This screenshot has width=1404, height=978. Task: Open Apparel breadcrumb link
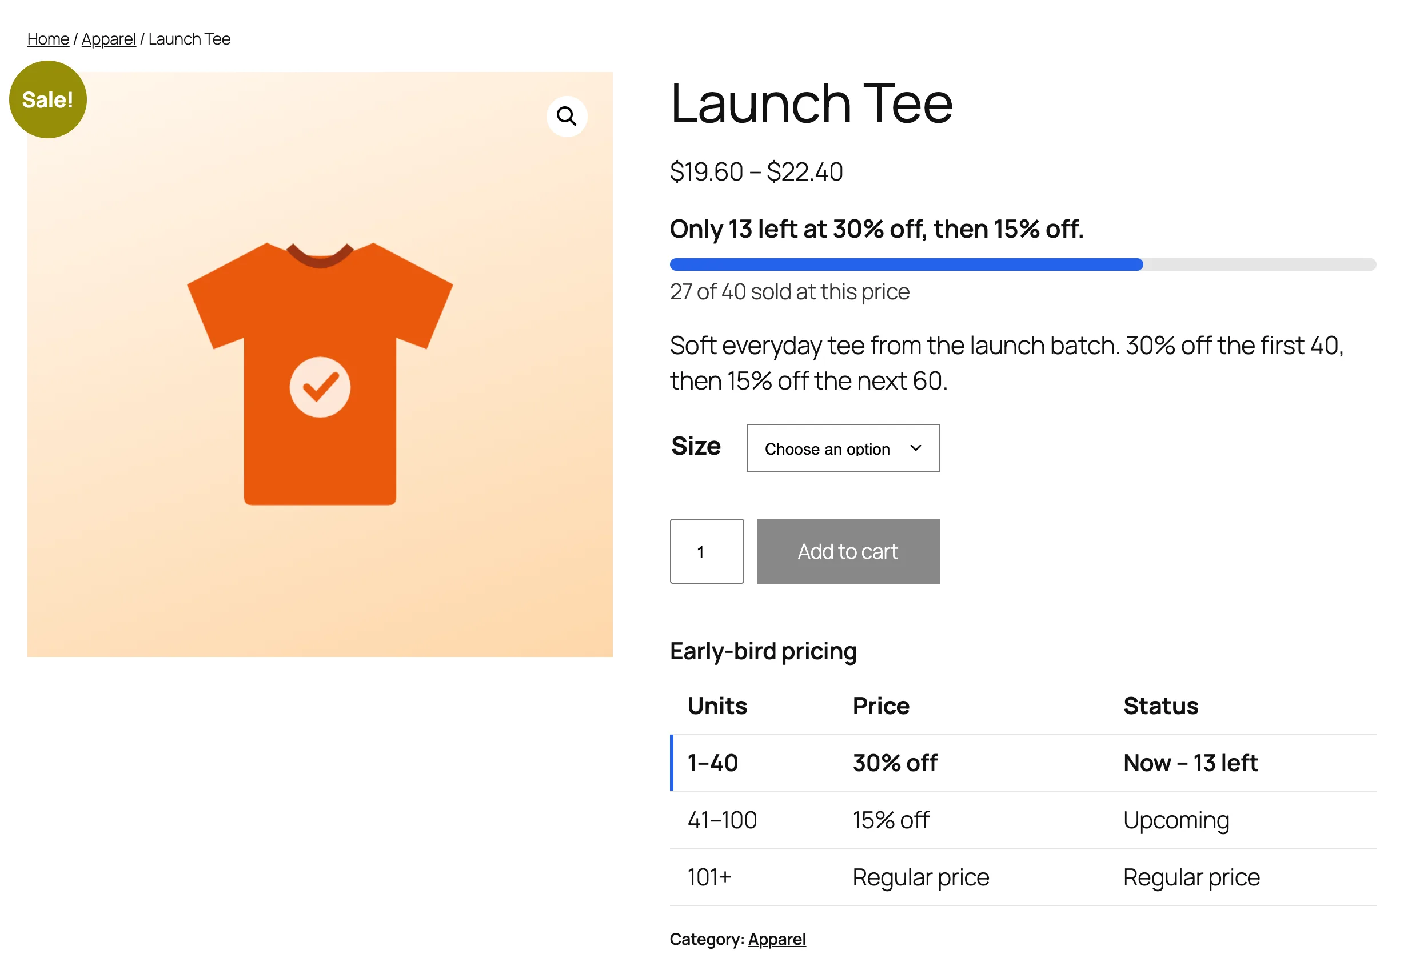[x=108, y=38]
